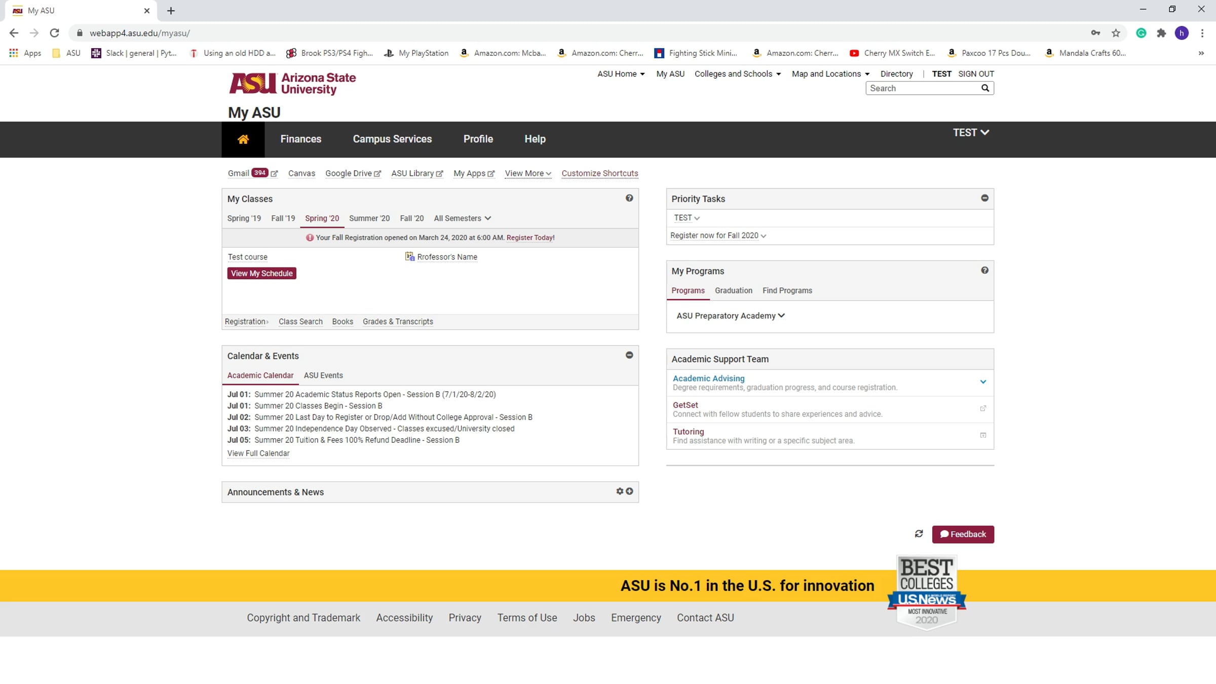The width and height of the screenshot is (1216, 684).
Task: Open the Canvas shortcut
Action: [301, 173]
